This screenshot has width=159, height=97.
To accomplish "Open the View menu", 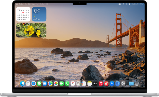I will (33, 4).
